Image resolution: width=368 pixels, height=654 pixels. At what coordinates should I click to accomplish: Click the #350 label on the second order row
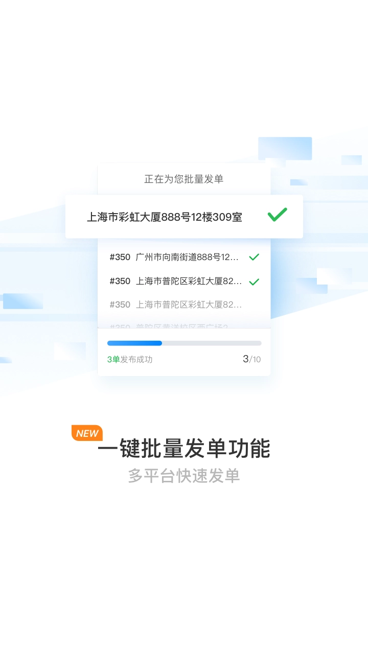[120, 281]
